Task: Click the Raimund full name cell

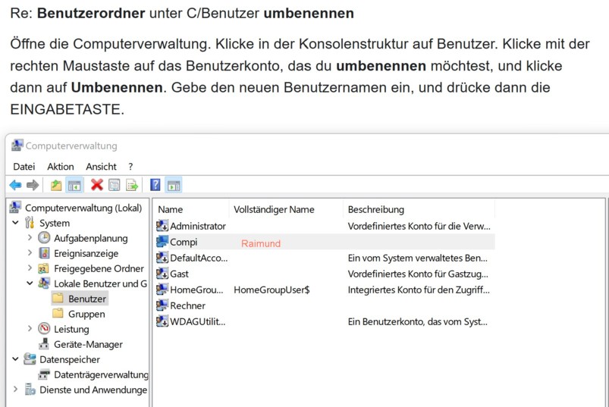Action: pos(261,243)
